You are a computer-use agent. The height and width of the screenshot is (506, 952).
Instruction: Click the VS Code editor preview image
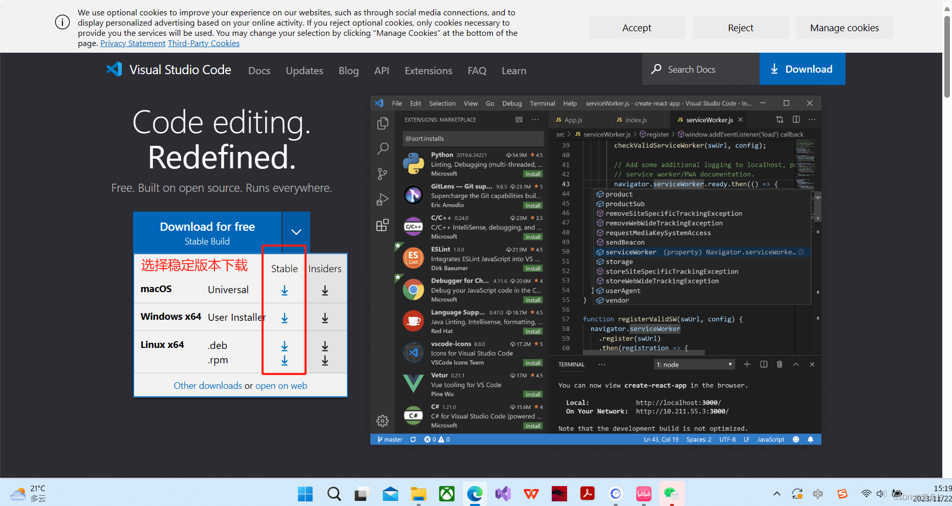(596, 270)
